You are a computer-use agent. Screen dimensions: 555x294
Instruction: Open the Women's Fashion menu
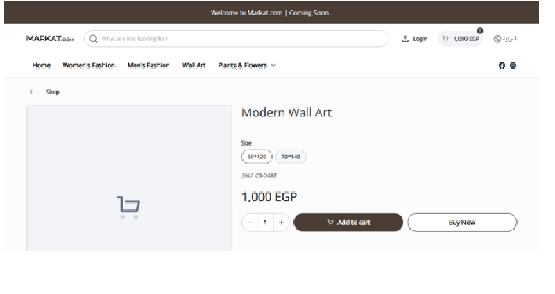coord(89,66)
